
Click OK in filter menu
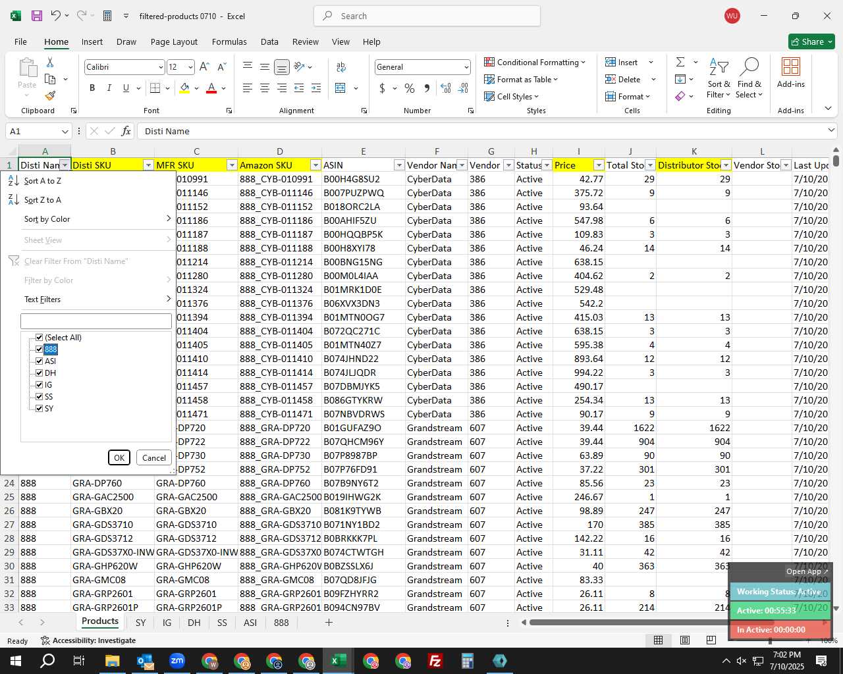pyautogui.click(x=119, y=458)
